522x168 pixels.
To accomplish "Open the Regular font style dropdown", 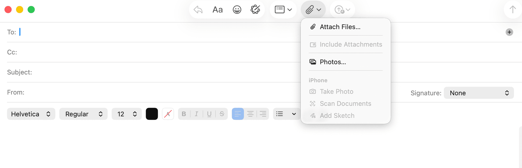I will pyautogui.click(x=83, y=114).
